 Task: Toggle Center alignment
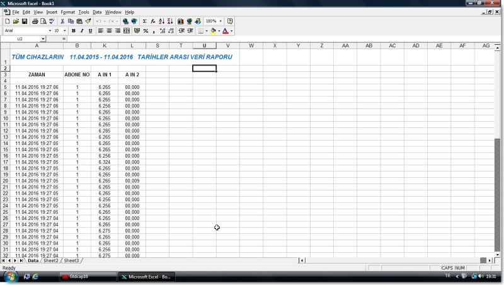click(109, 30)
